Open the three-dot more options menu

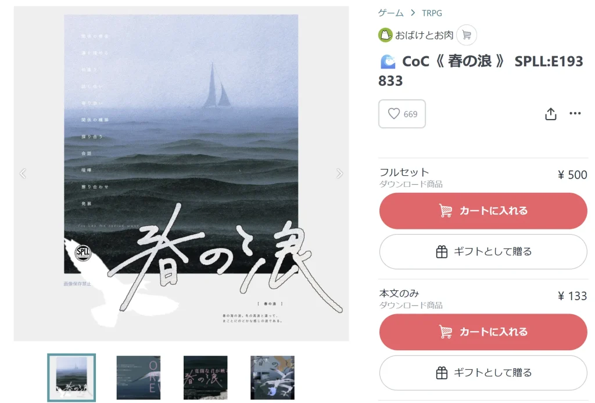coord(575,113)
